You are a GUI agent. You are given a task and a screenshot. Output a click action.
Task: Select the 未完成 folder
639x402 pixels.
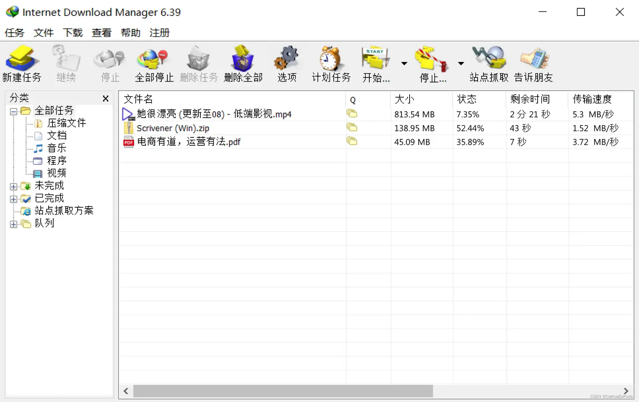[49, 186]
